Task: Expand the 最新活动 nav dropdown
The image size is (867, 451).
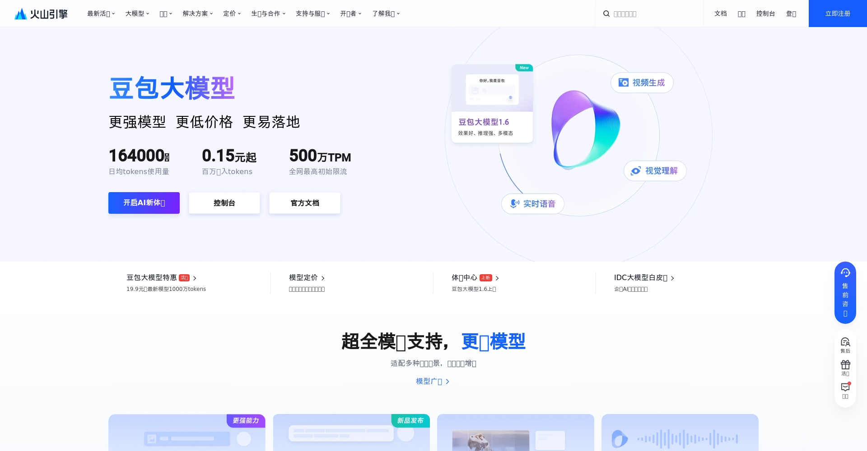Action: tap(101, 14)
